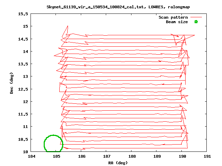This screenshot has width=222, height=166.
Task: Click the 10.5 tick label on y-axis
Action: click(23, 139)
